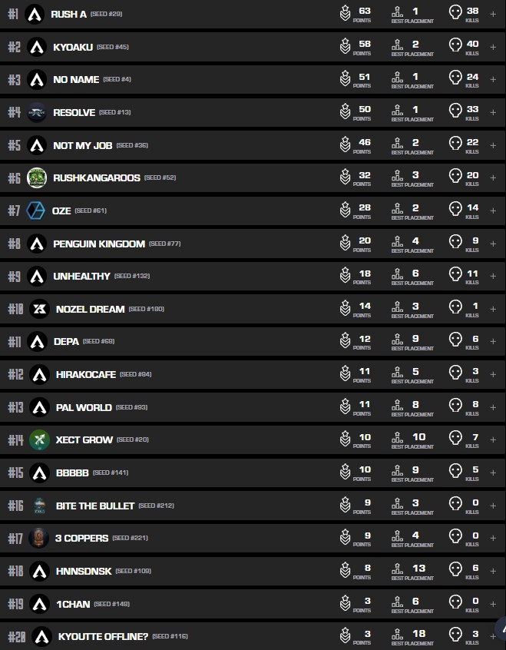Click the Nozel Dream team logo
This screenshot has height=650, width=506.
coord(39,309)
